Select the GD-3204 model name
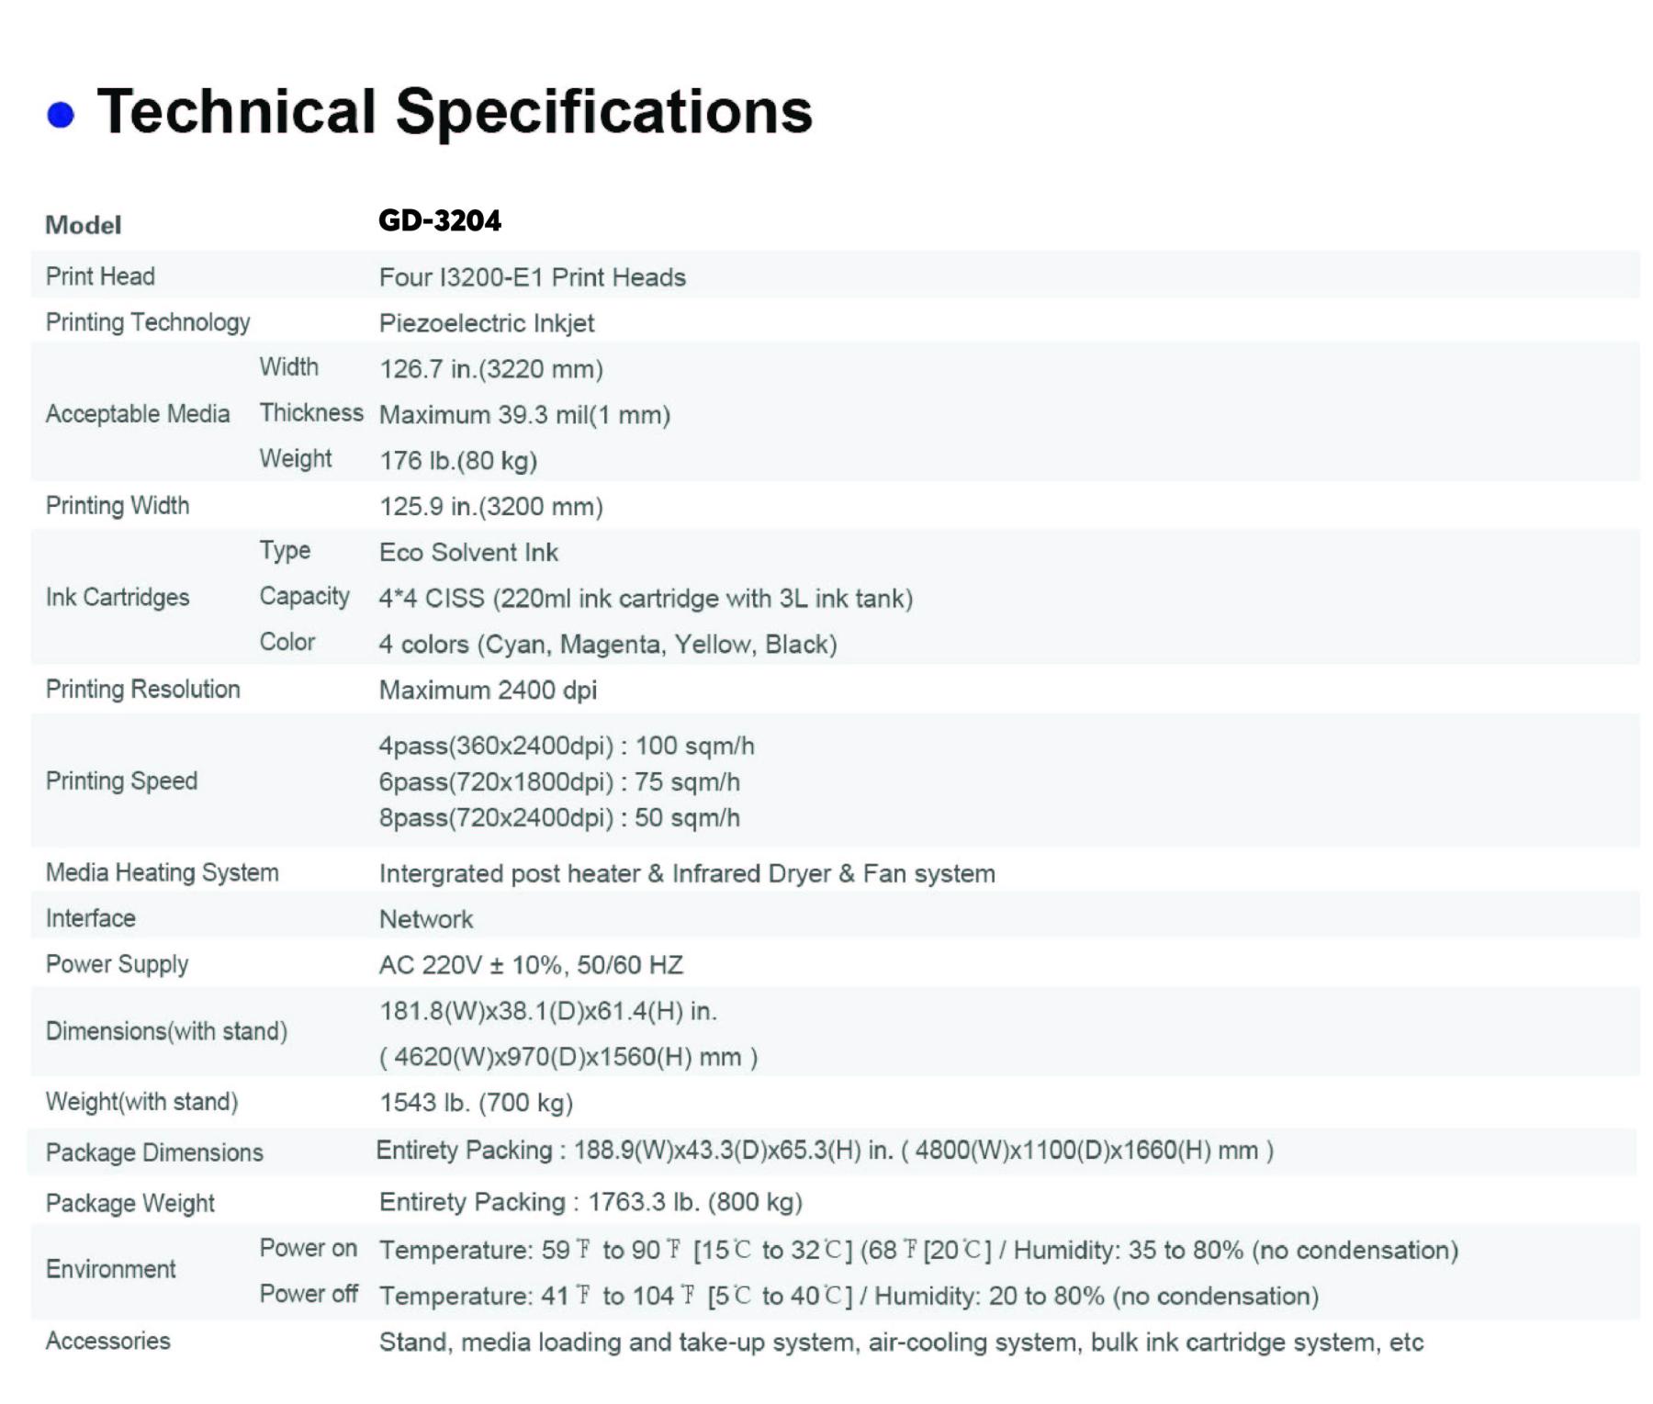Viewport: 1653px width, 1404px height. click(x=440, y=220)
